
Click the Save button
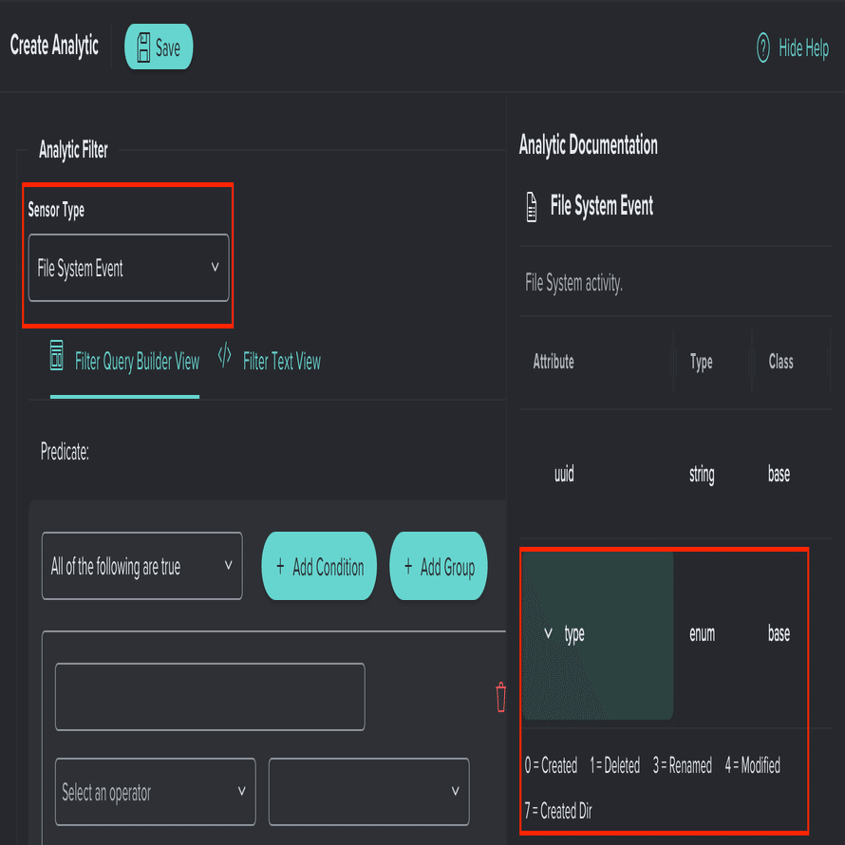[159, 47]
